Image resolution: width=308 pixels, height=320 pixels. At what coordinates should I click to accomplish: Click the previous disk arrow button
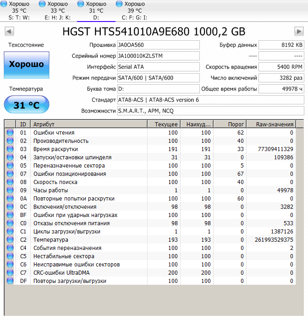point(9,31)
